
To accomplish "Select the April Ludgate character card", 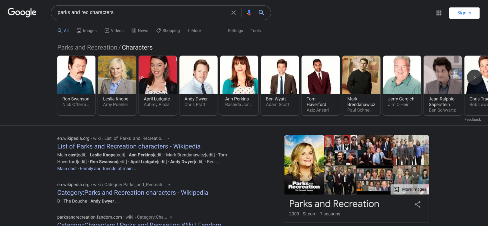I will (158, 85).
